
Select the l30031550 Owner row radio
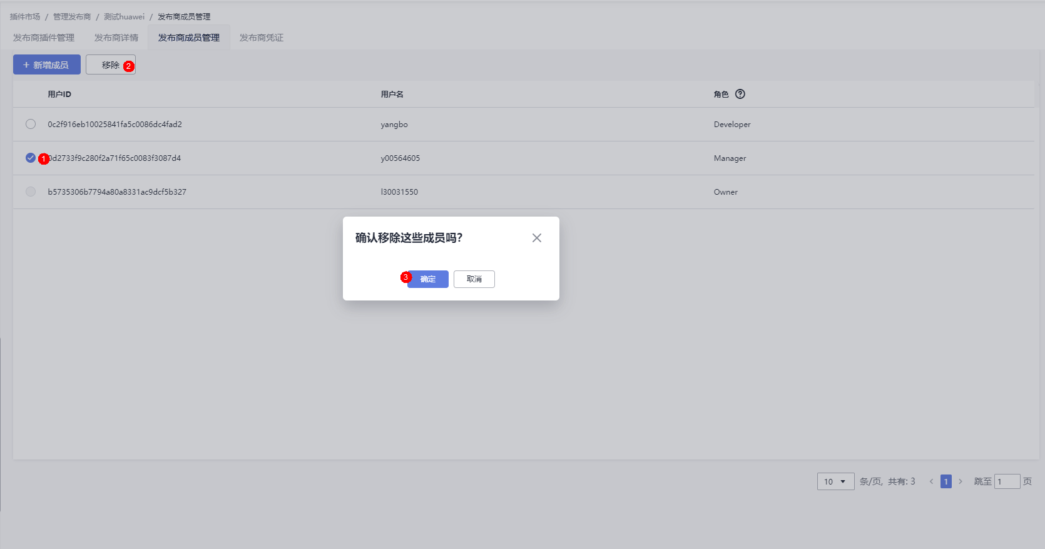coord(31,192)
